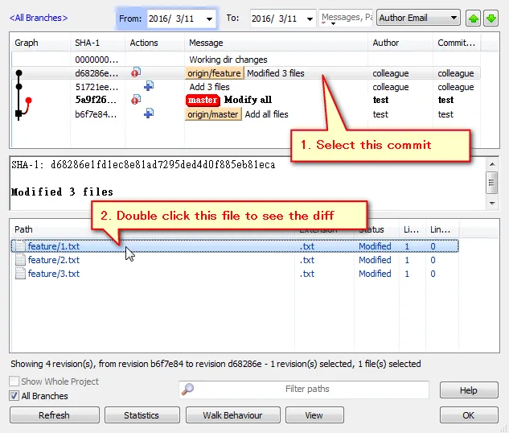Click the file icon beside feature/1.txt
The width and height of the screenshot is (509, 433).
tap(20, 246)
